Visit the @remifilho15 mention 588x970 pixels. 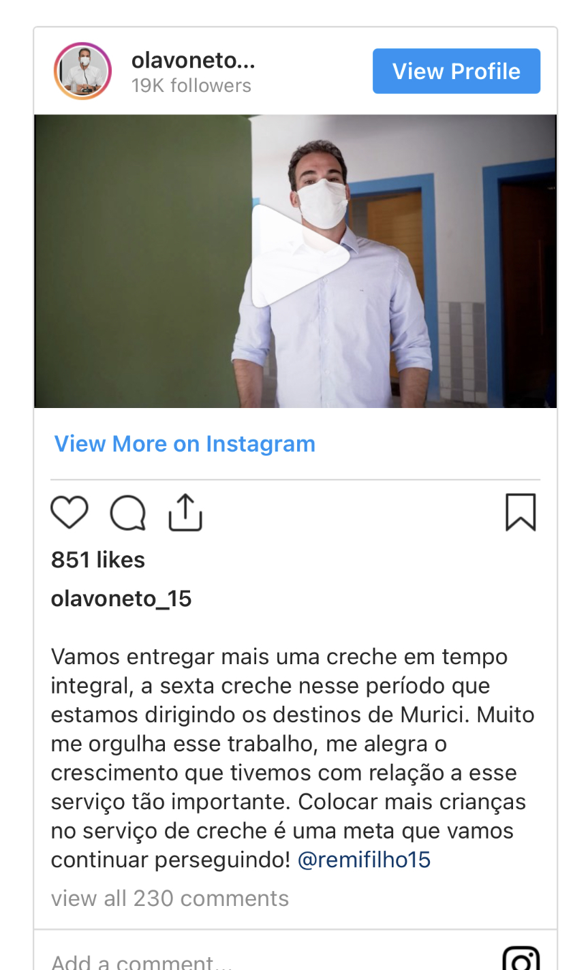coord(365,860)
